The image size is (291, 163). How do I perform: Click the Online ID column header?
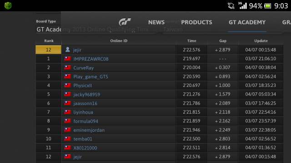pos(119,41)
